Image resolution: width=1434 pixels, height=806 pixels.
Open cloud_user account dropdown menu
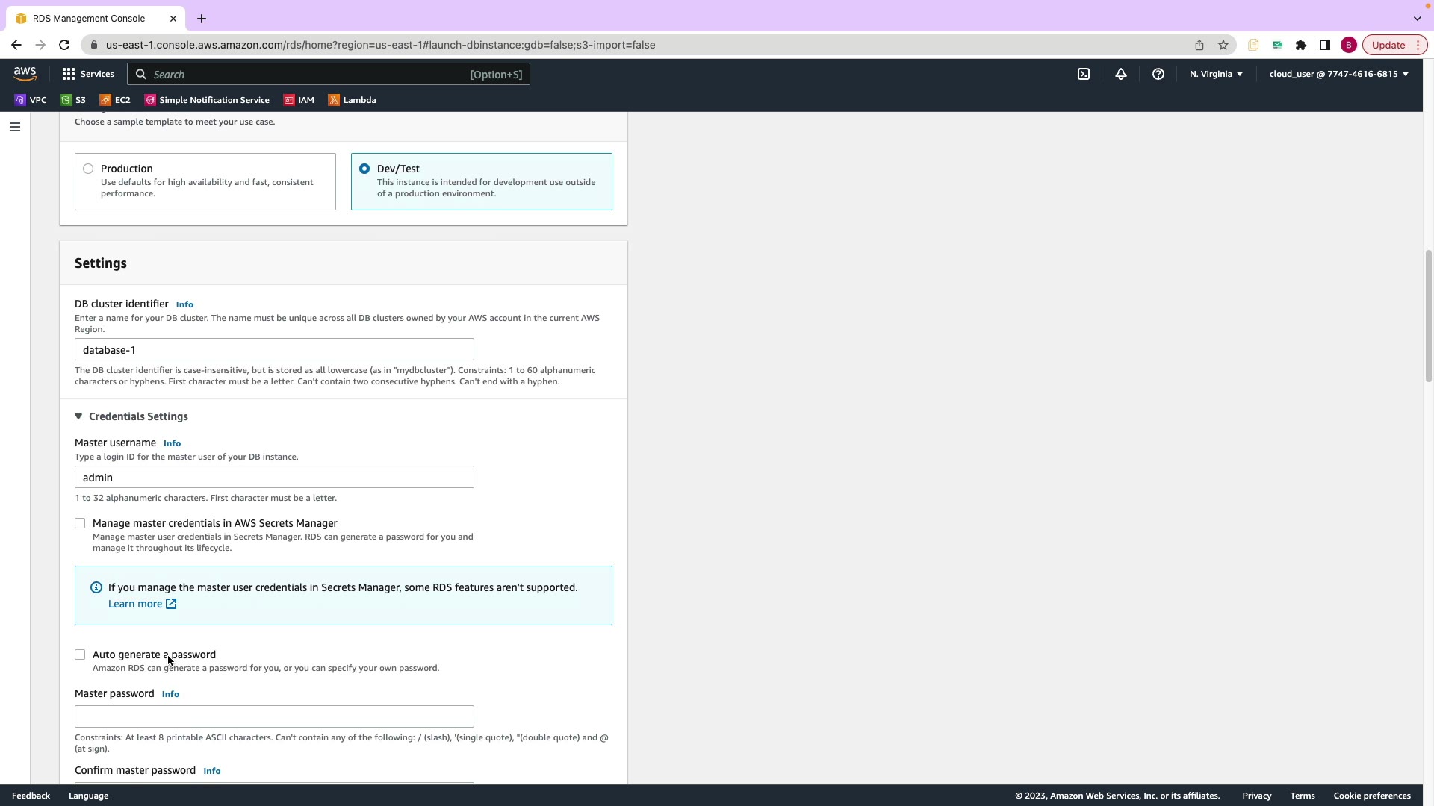click(1338, 74)
